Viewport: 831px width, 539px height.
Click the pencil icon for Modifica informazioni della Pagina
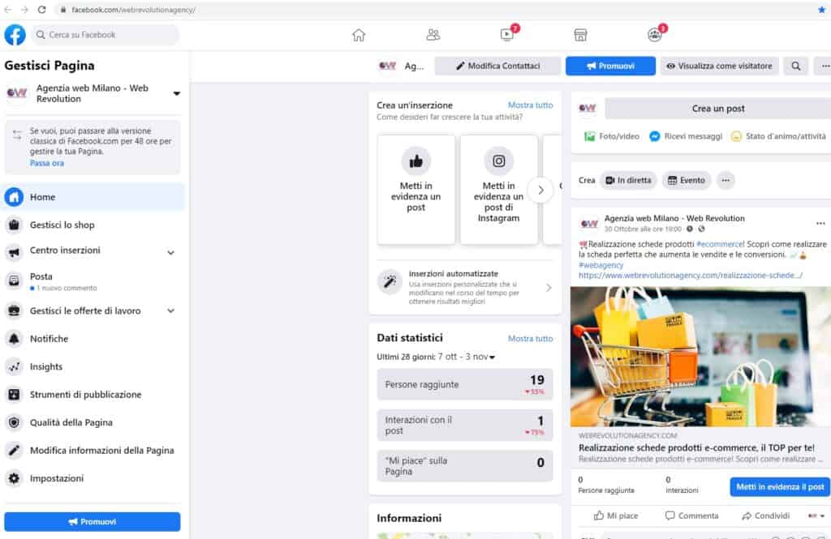tap(14, 451)
